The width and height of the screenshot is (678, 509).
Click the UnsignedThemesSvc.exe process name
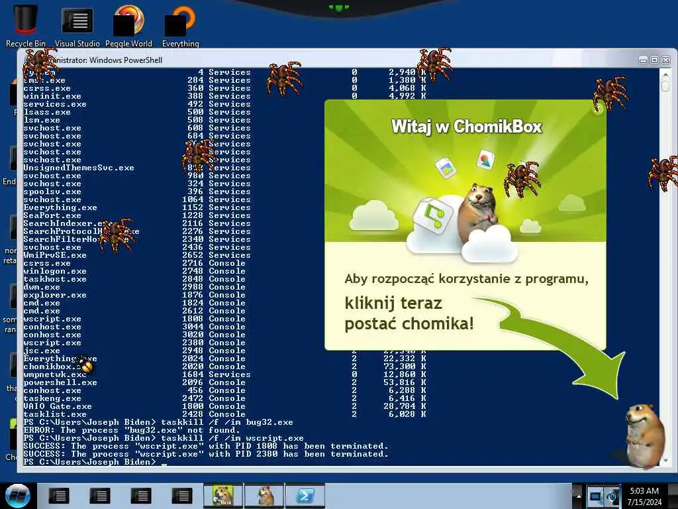click(79, 168)
